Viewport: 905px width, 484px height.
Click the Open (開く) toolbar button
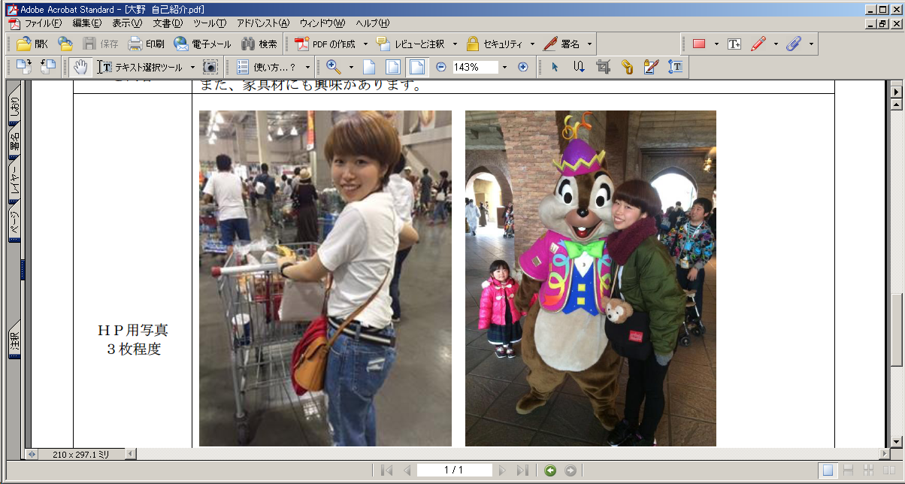(x=32, y=44)
